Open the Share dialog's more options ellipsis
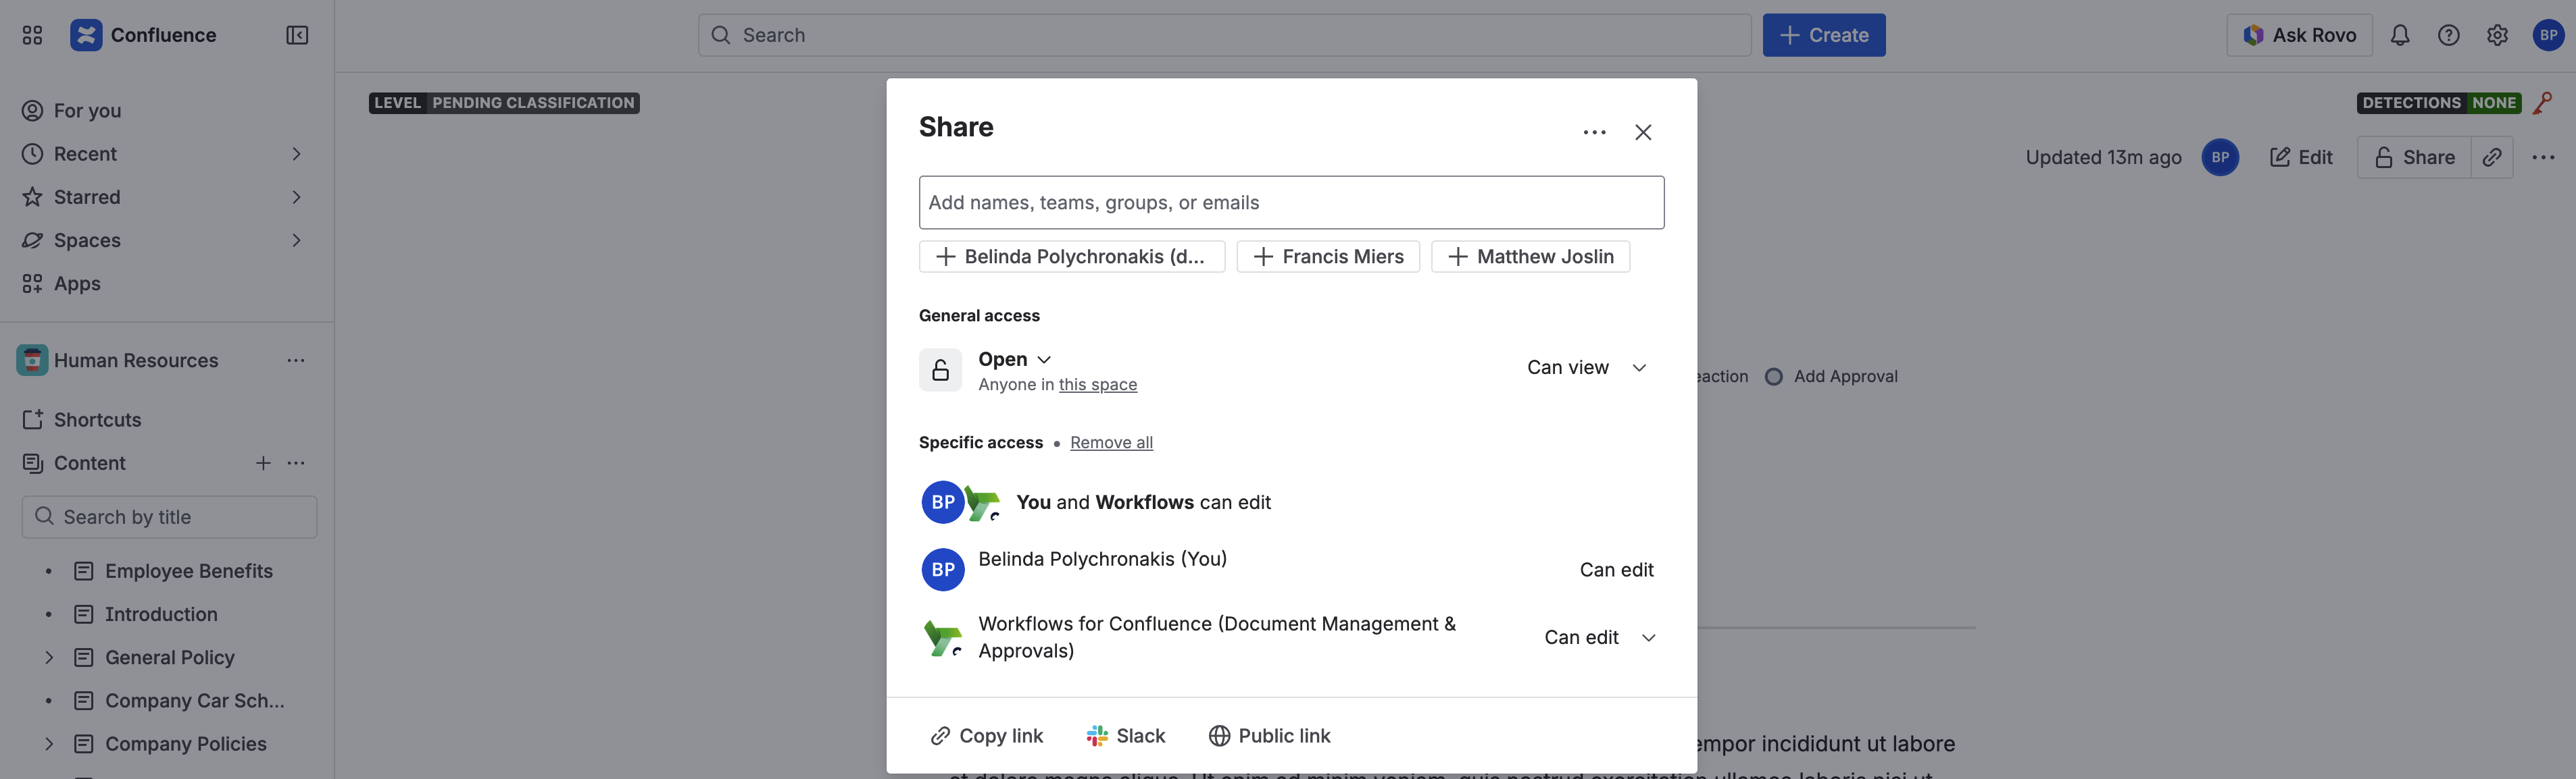 (x=1594, y=132)
